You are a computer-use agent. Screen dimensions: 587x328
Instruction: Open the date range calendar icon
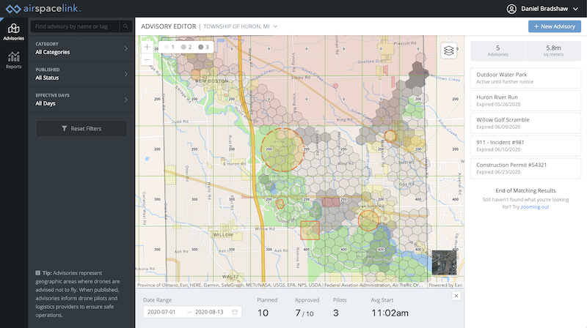[x=235, y=312]
